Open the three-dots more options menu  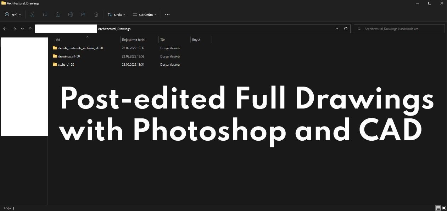(x=167, y=14)
